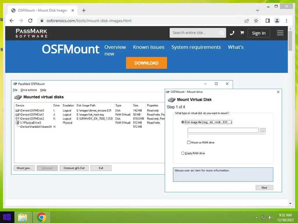298x223 pixels.
Task: Select Disk image file radio button
Action: click(183, 122)
